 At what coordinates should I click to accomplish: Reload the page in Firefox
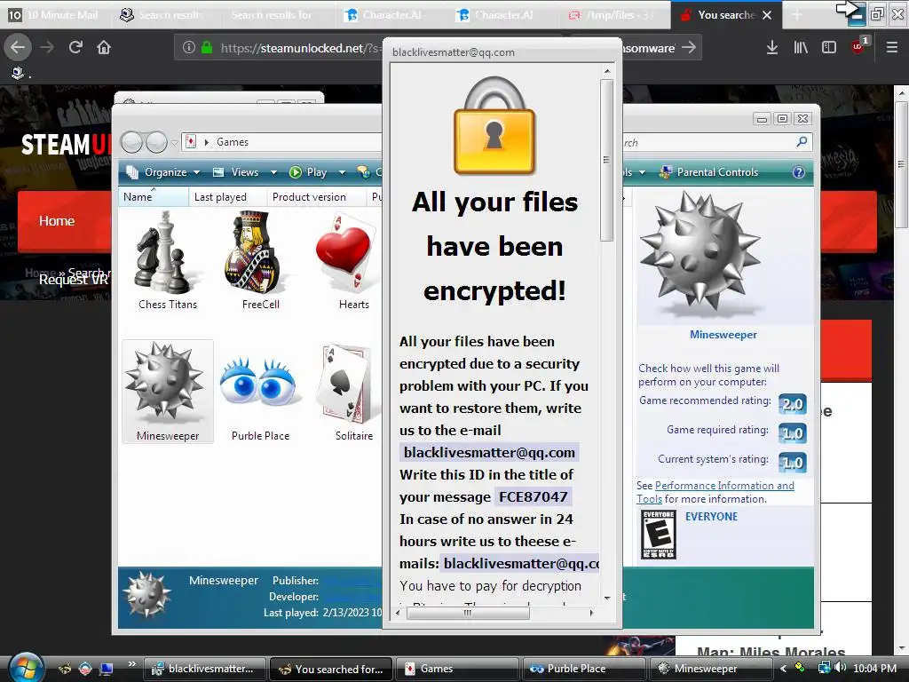pyautogui.click(x=75, y=47)
